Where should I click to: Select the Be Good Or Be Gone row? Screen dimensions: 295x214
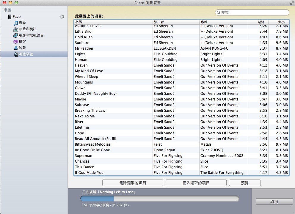tap(182, 150)
